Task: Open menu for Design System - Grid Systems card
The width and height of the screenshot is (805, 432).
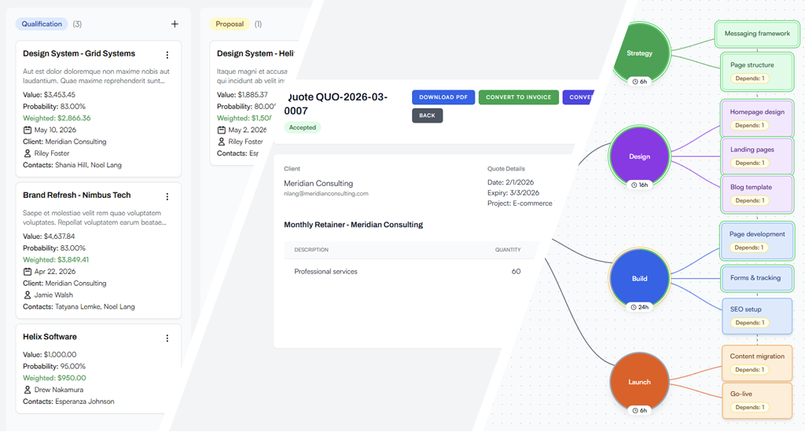Action: [167, 55]
